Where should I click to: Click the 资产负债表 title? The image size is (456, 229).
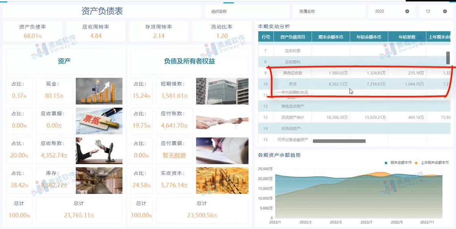102,11
